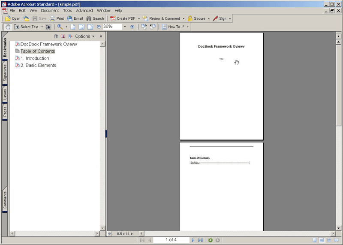Switch to Continuous page layout icon
Viewport: 343px width, 245px height.
tap(322, 240)
